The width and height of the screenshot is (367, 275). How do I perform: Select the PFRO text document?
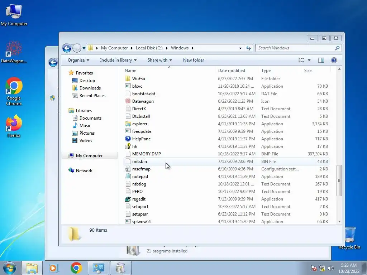137,192
